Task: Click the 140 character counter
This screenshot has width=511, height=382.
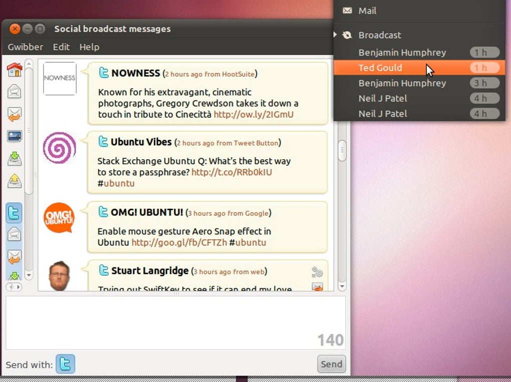Action: coord(331,340)
